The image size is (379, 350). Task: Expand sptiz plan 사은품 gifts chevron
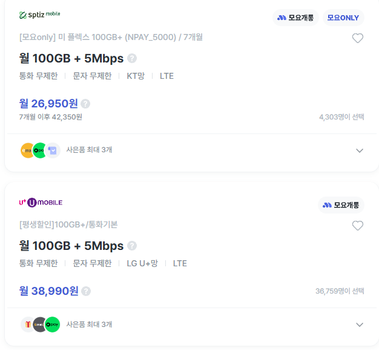pyautogui.click(x=360, y=150)
